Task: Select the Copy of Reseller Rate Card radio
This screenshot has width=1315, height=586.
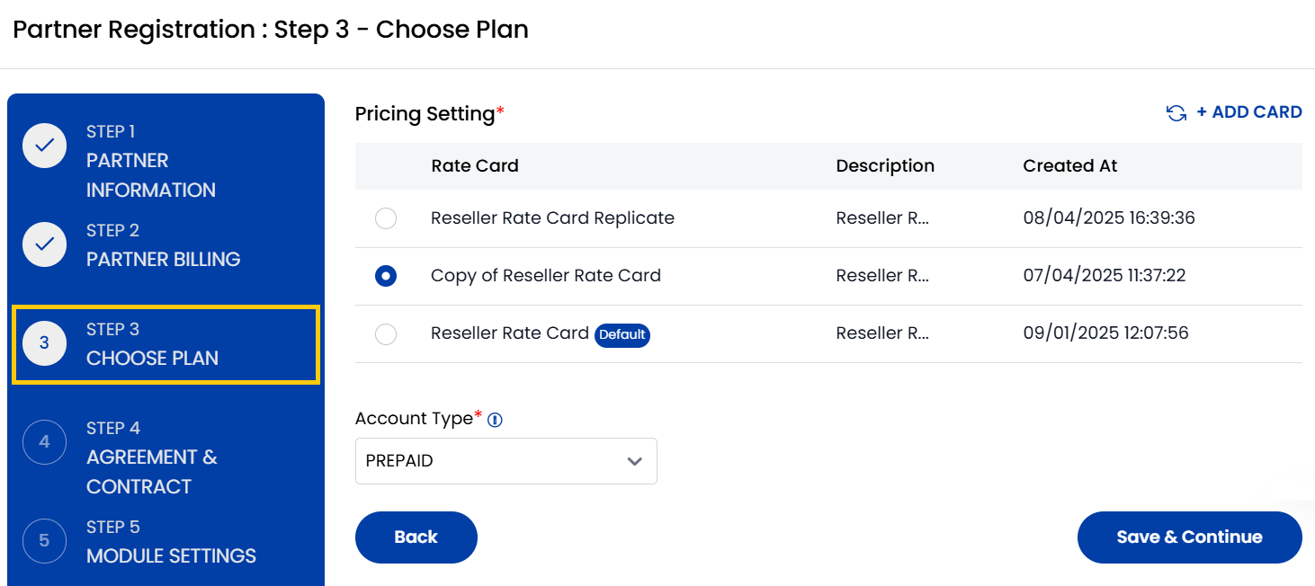Action: tap(386, 276)
